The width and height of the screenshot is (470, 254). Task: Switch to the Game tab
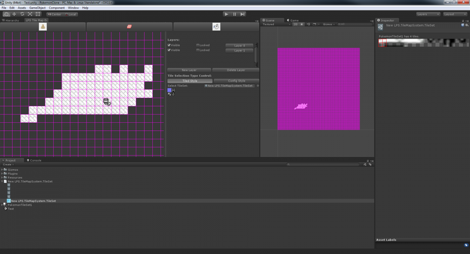pos(293,21)
